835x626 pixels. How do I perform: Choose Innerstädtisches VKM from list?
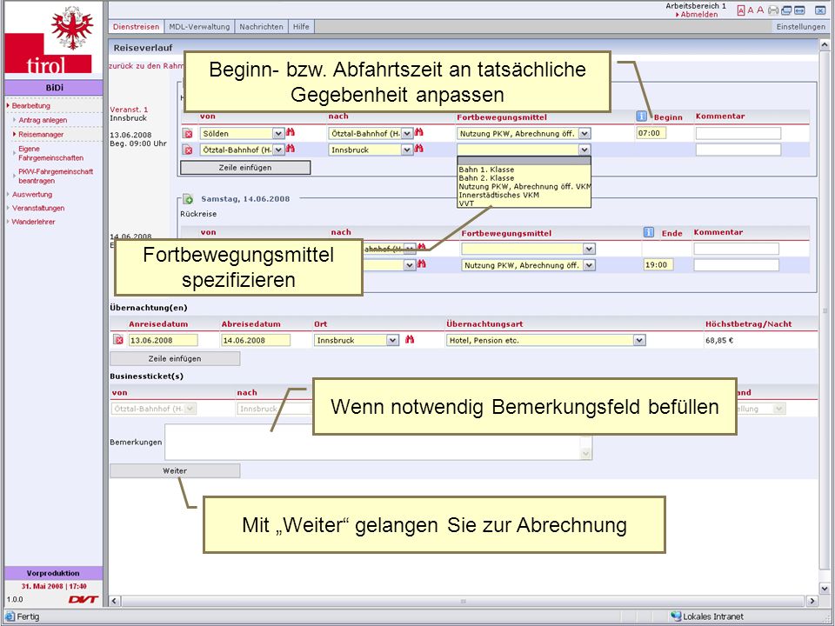point(499,195)
